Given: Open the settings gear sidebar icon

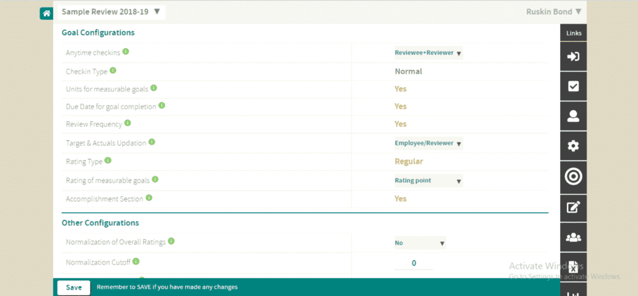Looking at the screenshot, I should 573,146.
